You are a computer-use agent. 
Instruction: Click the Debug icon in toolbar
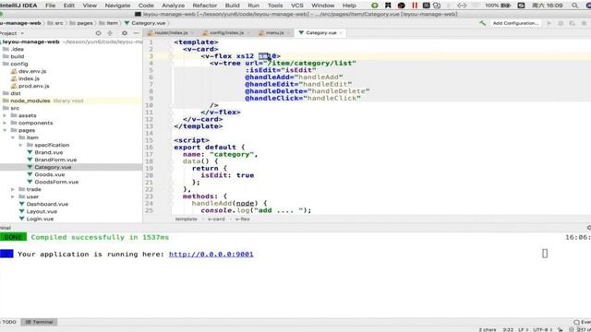pyautogui.click(x=561, y=23)
